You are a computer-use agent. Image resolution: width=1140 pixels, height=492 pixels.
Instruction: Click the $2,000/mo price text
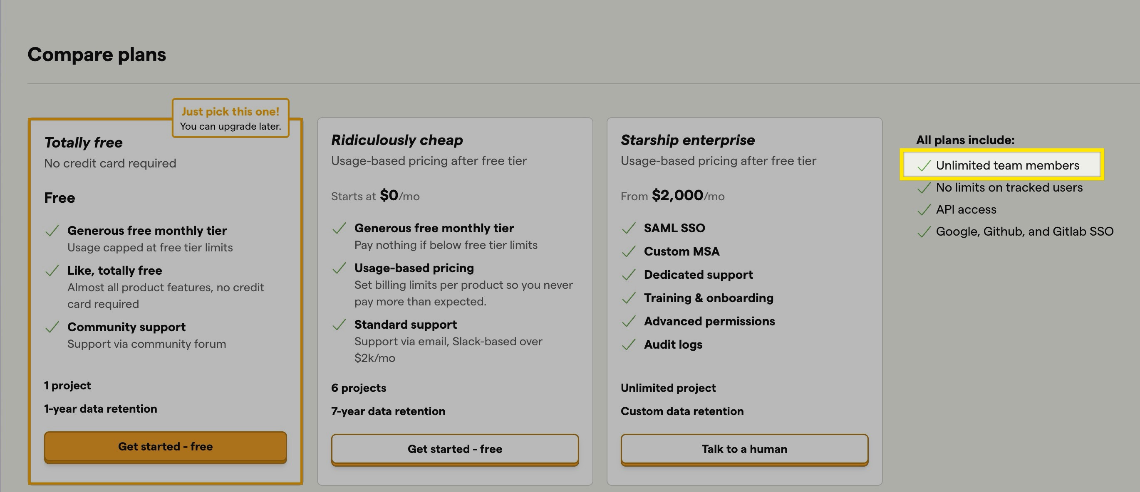pyautogui.click(x=688, y=195)
